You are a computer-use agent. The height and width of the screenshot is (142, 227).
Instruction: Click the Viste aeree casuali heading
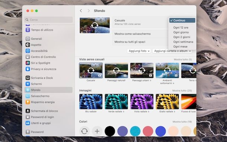pos(92,59)
